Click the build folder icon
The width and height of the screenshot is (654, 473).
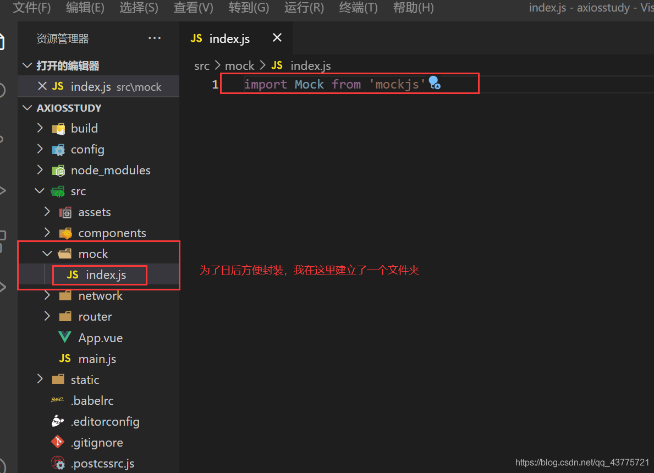pyautogui.click(x=58, y=129)
